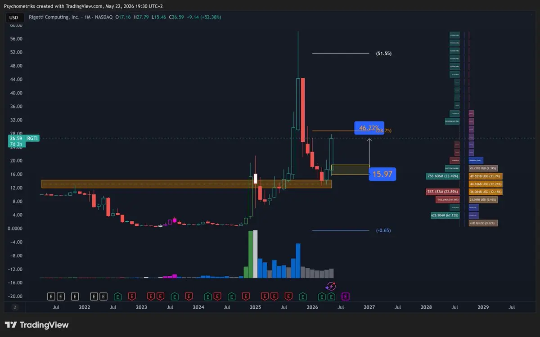
Task: Click the Z timezone button at bottom left
Action: pos(15,307)
